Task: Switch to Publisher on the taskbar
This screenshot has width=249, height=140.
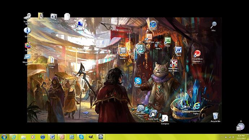Action: point(71,137)
